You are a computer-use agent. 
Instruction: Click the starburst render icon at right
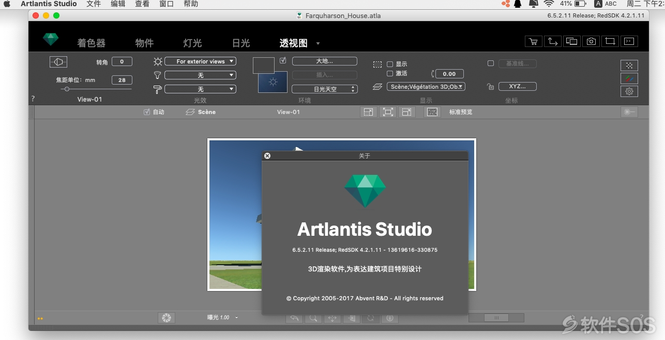tap(629, 112)
